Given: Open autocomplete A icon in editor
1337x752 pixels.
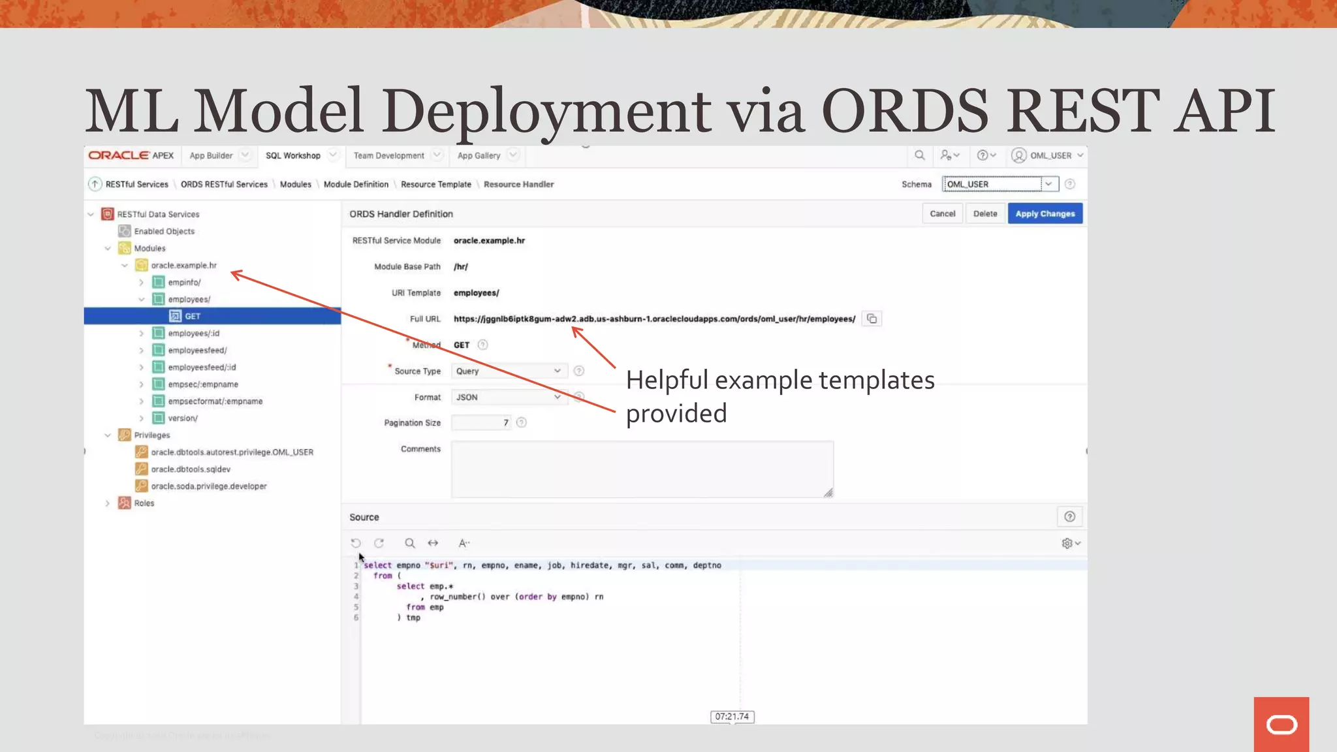Looking at the screenshot, I should tap(464, 543).
